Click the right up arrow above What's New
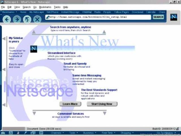The image size is (181, 136). (104, 32)
